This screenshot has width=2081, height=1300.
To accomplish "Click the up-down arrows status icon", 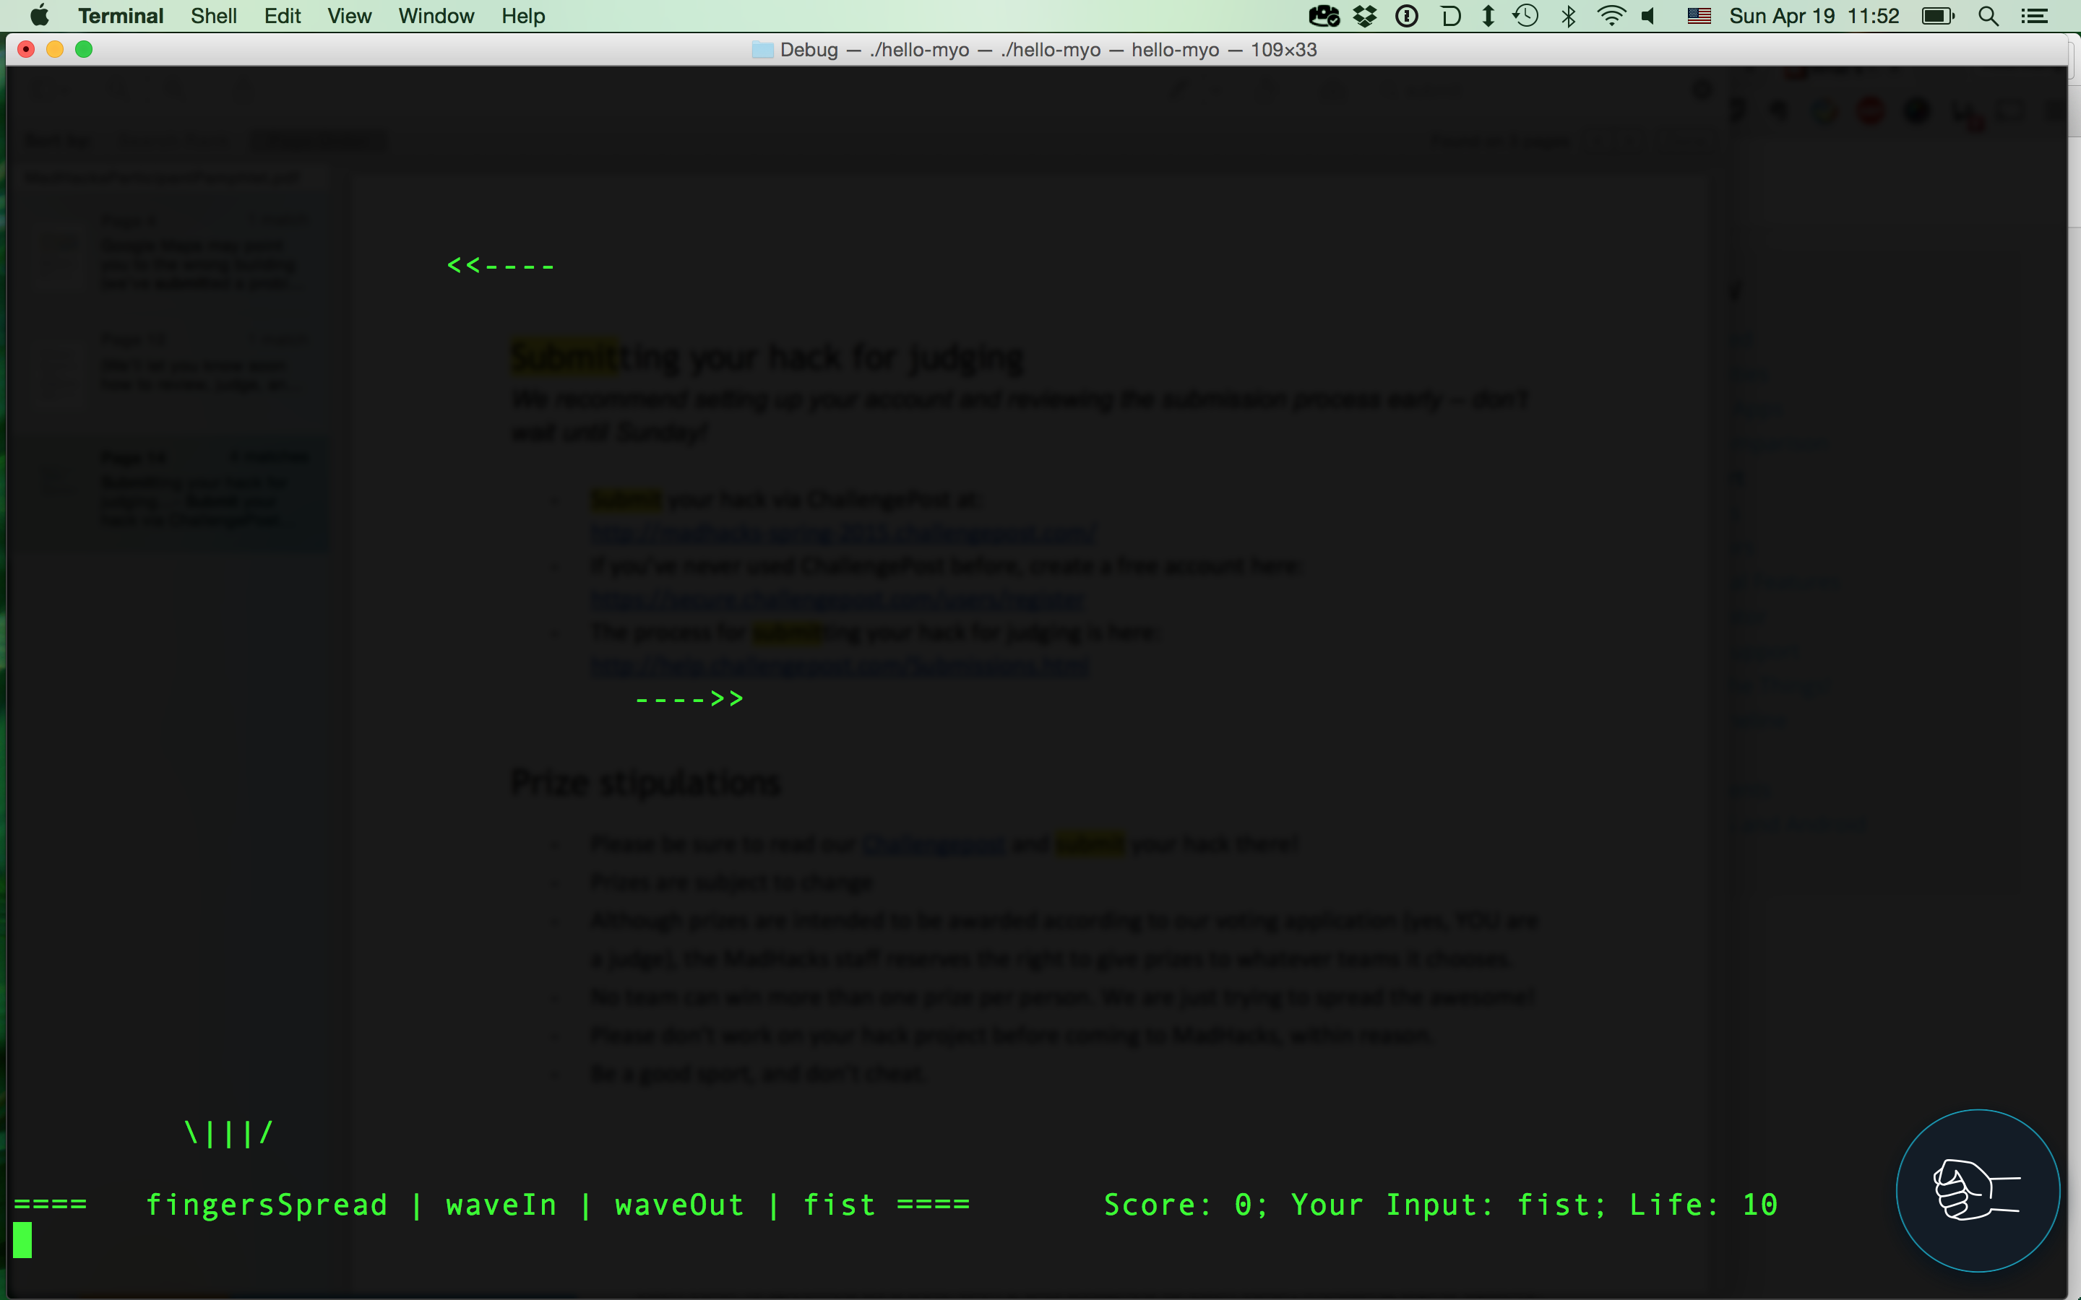I will pos(1488,17).
